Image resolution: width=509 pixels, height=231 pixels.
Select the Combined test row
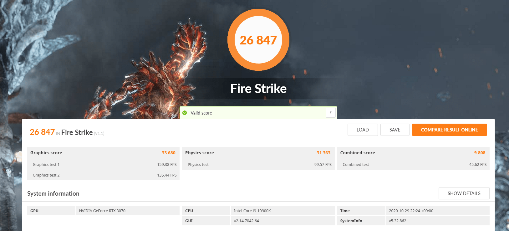(413, 164)
